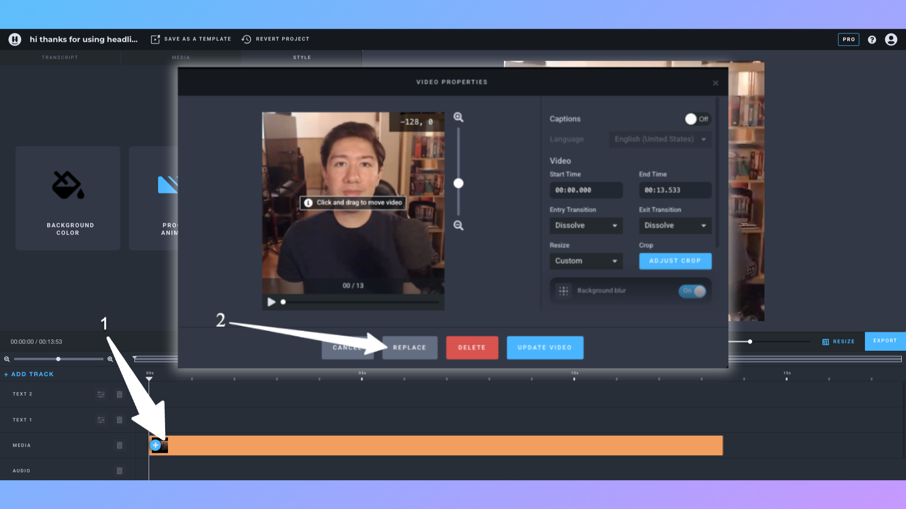Viewport: 906px width, 509px height.
Task: Delete the AUDIO track with trash icon
Action: coord(119,471)
